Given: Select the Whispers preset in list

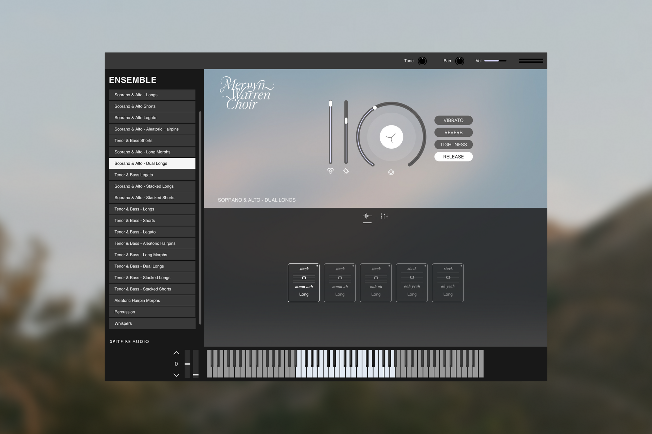Looking at the screenshot, I should (152, 323).
